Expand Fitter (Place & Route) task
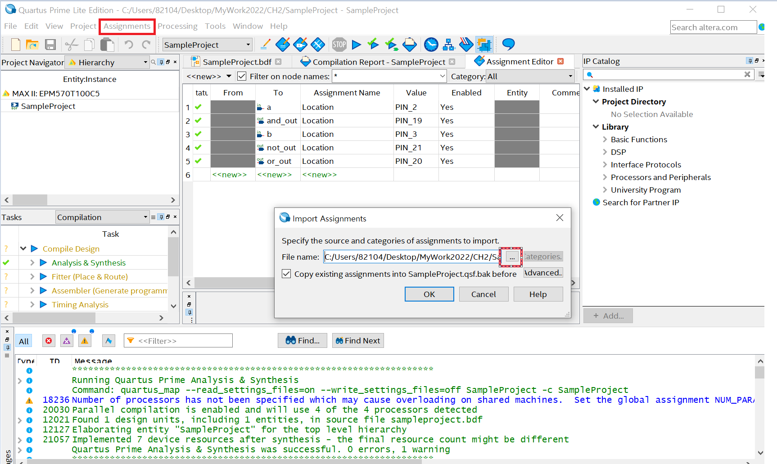Viewport: 777px width, 464px height. coord(32,276)
